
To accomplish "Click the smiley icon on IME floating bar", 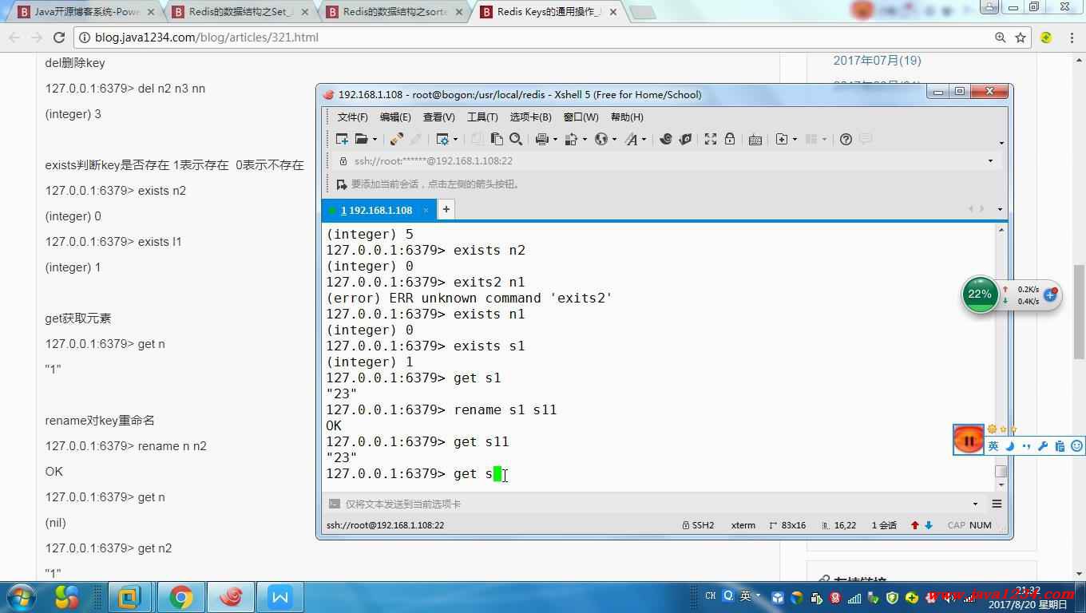I will click(x=1076, y=446).
